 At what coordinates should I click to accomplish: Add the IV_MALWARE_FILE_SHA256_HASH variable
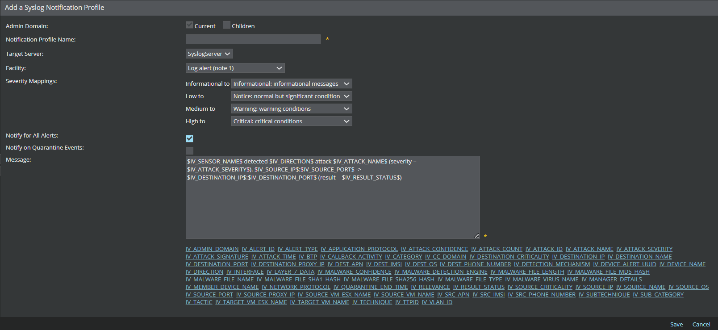(389, 280)
